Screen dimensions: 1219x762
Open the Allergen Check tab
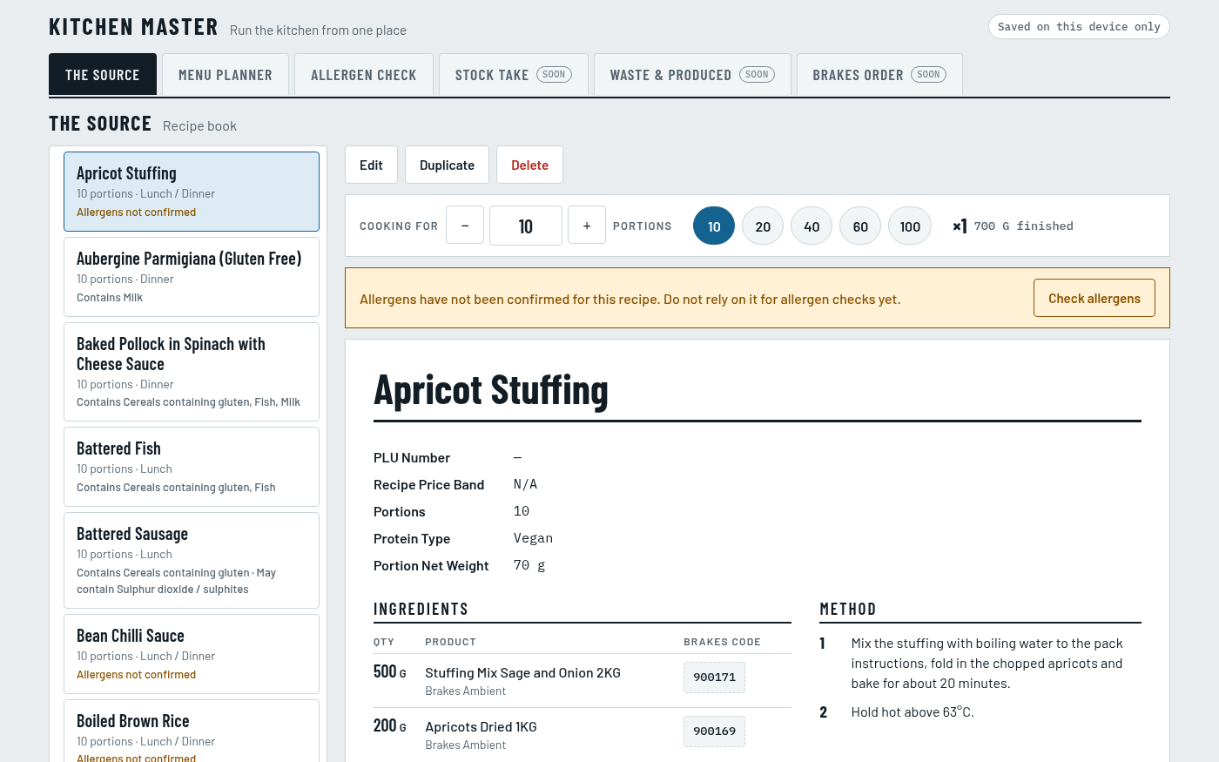(364, 75)
